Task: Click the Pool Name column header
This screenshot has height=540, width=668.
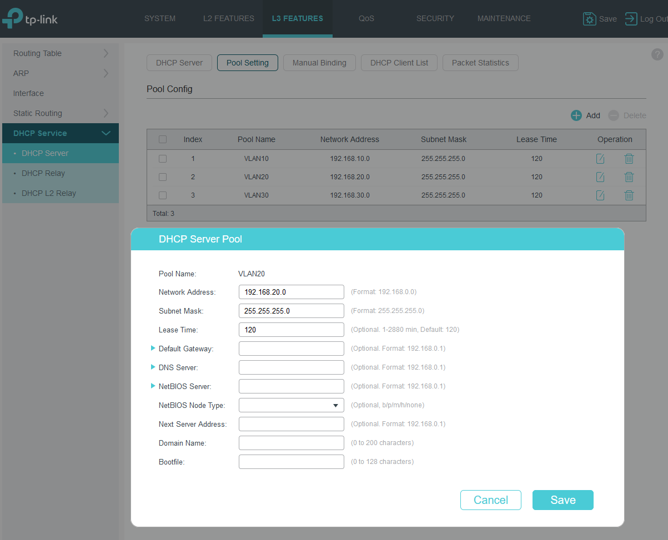Action: coord(257,139)
